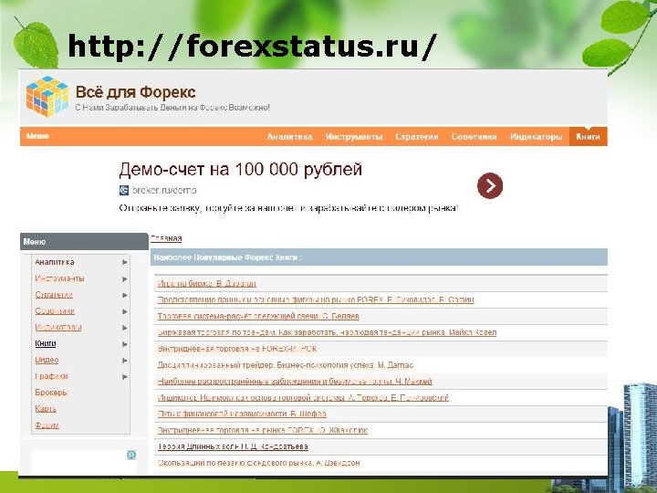Click the Наиболее Популярные Форекс Книги header
Image resolution: width=657 pixels, height=493 pixels.
point(379,257)
